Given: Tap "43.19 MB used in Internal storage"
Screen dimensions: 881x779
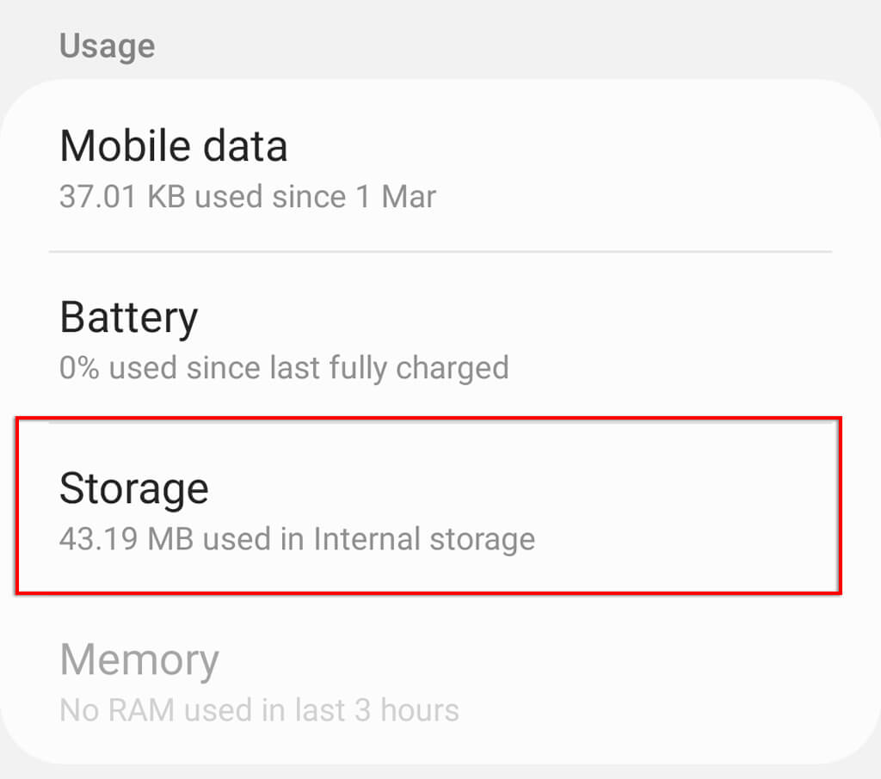Looking at the screenshot, I should [x=297, y=539].
